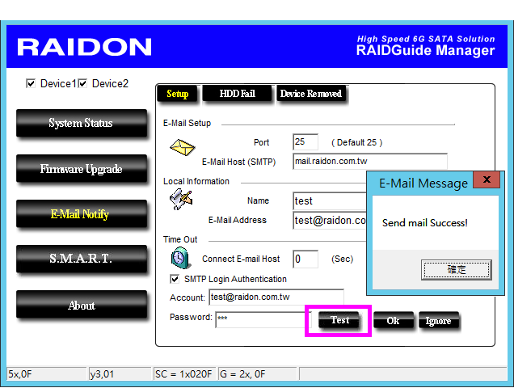Click status bar entry '5x,0F'

pos(46,374)
